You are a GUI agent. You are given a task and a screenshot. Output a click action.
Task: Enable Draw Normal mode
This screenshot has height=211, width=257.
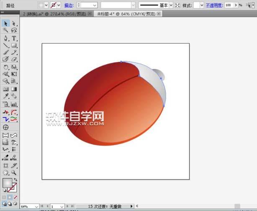[x=4, y=204]
